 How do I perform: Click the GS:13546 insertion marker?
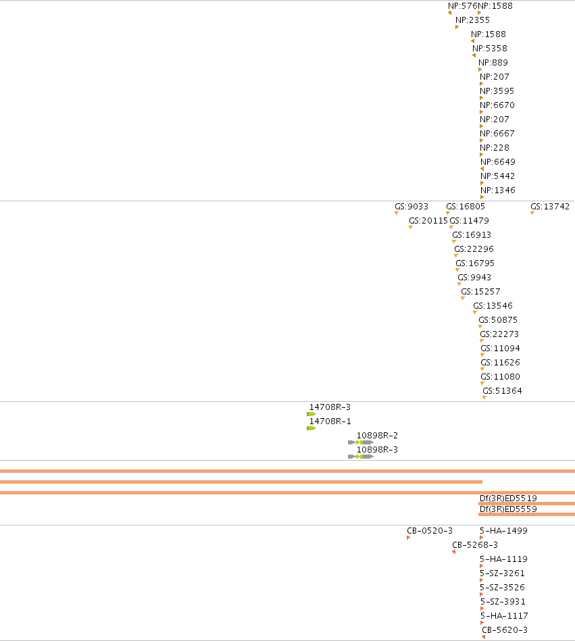click(x=475, y=312)
